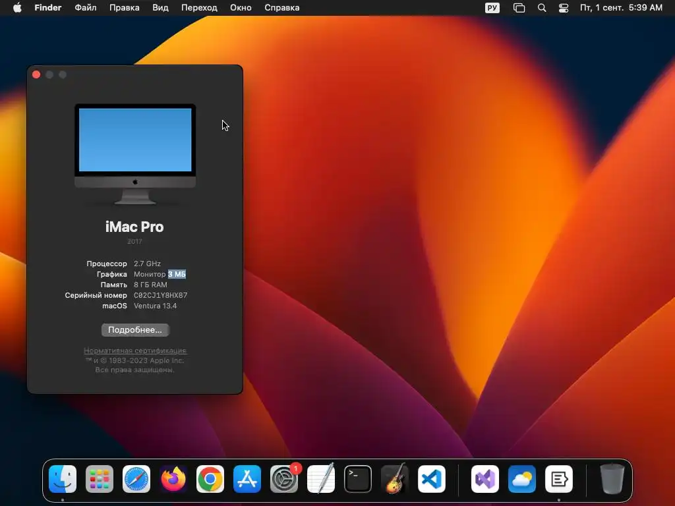
Task: Open System Settings with notification badge
Action: [284, 479]
